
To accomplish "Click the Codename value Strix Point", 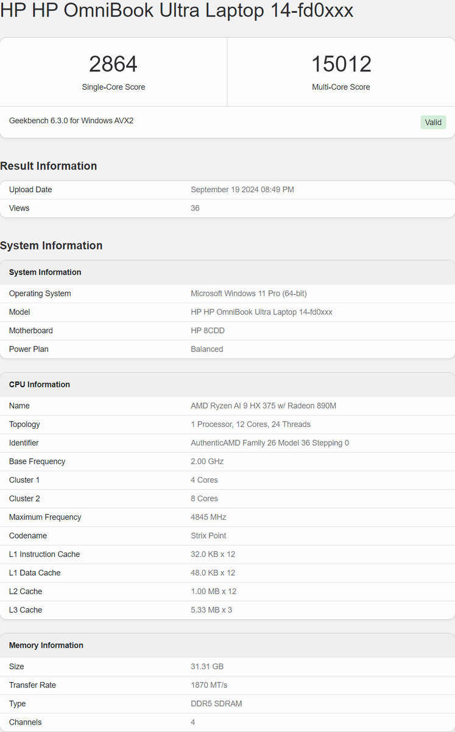I will [208, 536].
